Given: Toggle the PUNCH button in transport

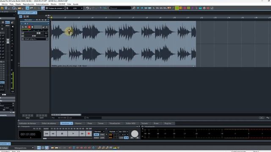Looking at the screenshot, I should 96,138.
